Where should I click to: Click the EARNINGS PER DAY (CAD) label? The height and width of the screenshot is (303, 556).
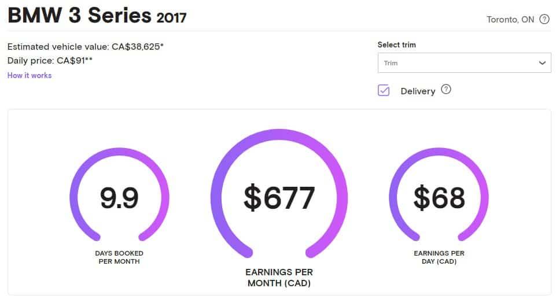point(439,257)
